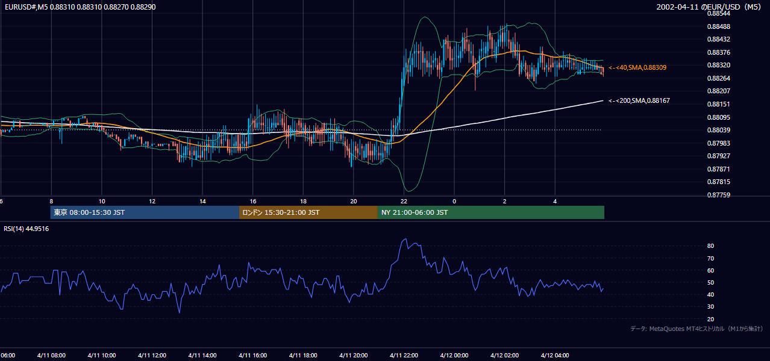Click the 4/11 12:00 time axis label
This screenshot has width=770, height=361.
[x=152, y=355]
